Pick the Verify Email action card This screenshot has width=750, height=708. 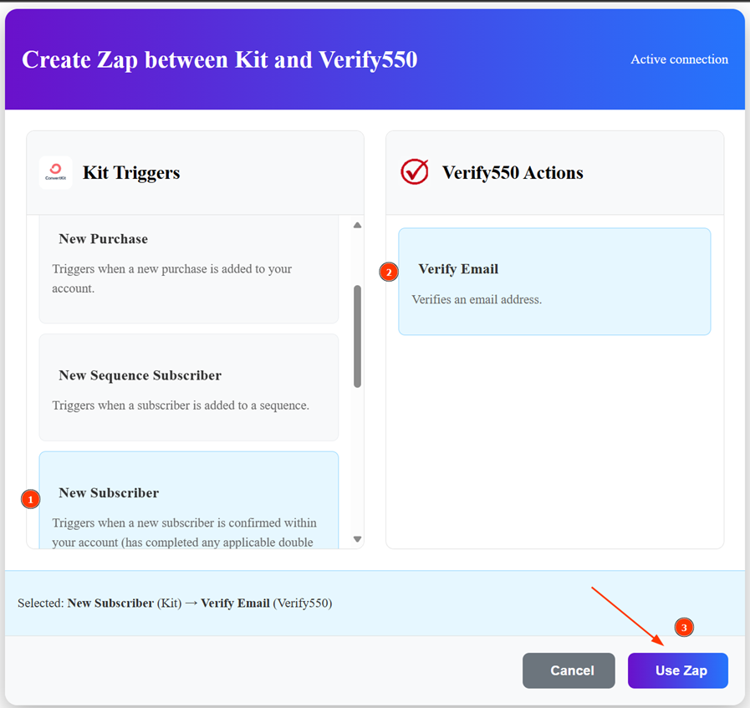pos(554,282)
